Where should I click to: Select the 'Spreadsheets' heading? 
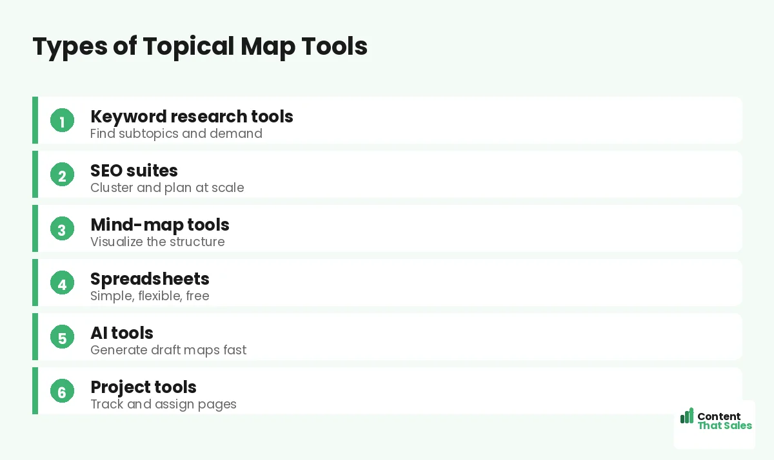[150, 279]
